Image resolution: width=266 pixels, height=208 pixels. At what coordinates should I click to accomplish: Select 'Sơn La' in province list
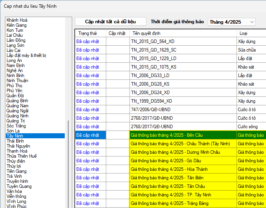click(x=35, y=131)
